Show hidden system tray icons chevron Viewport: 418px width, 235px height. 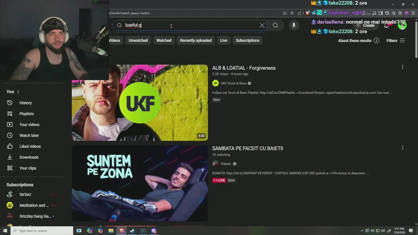362,231
